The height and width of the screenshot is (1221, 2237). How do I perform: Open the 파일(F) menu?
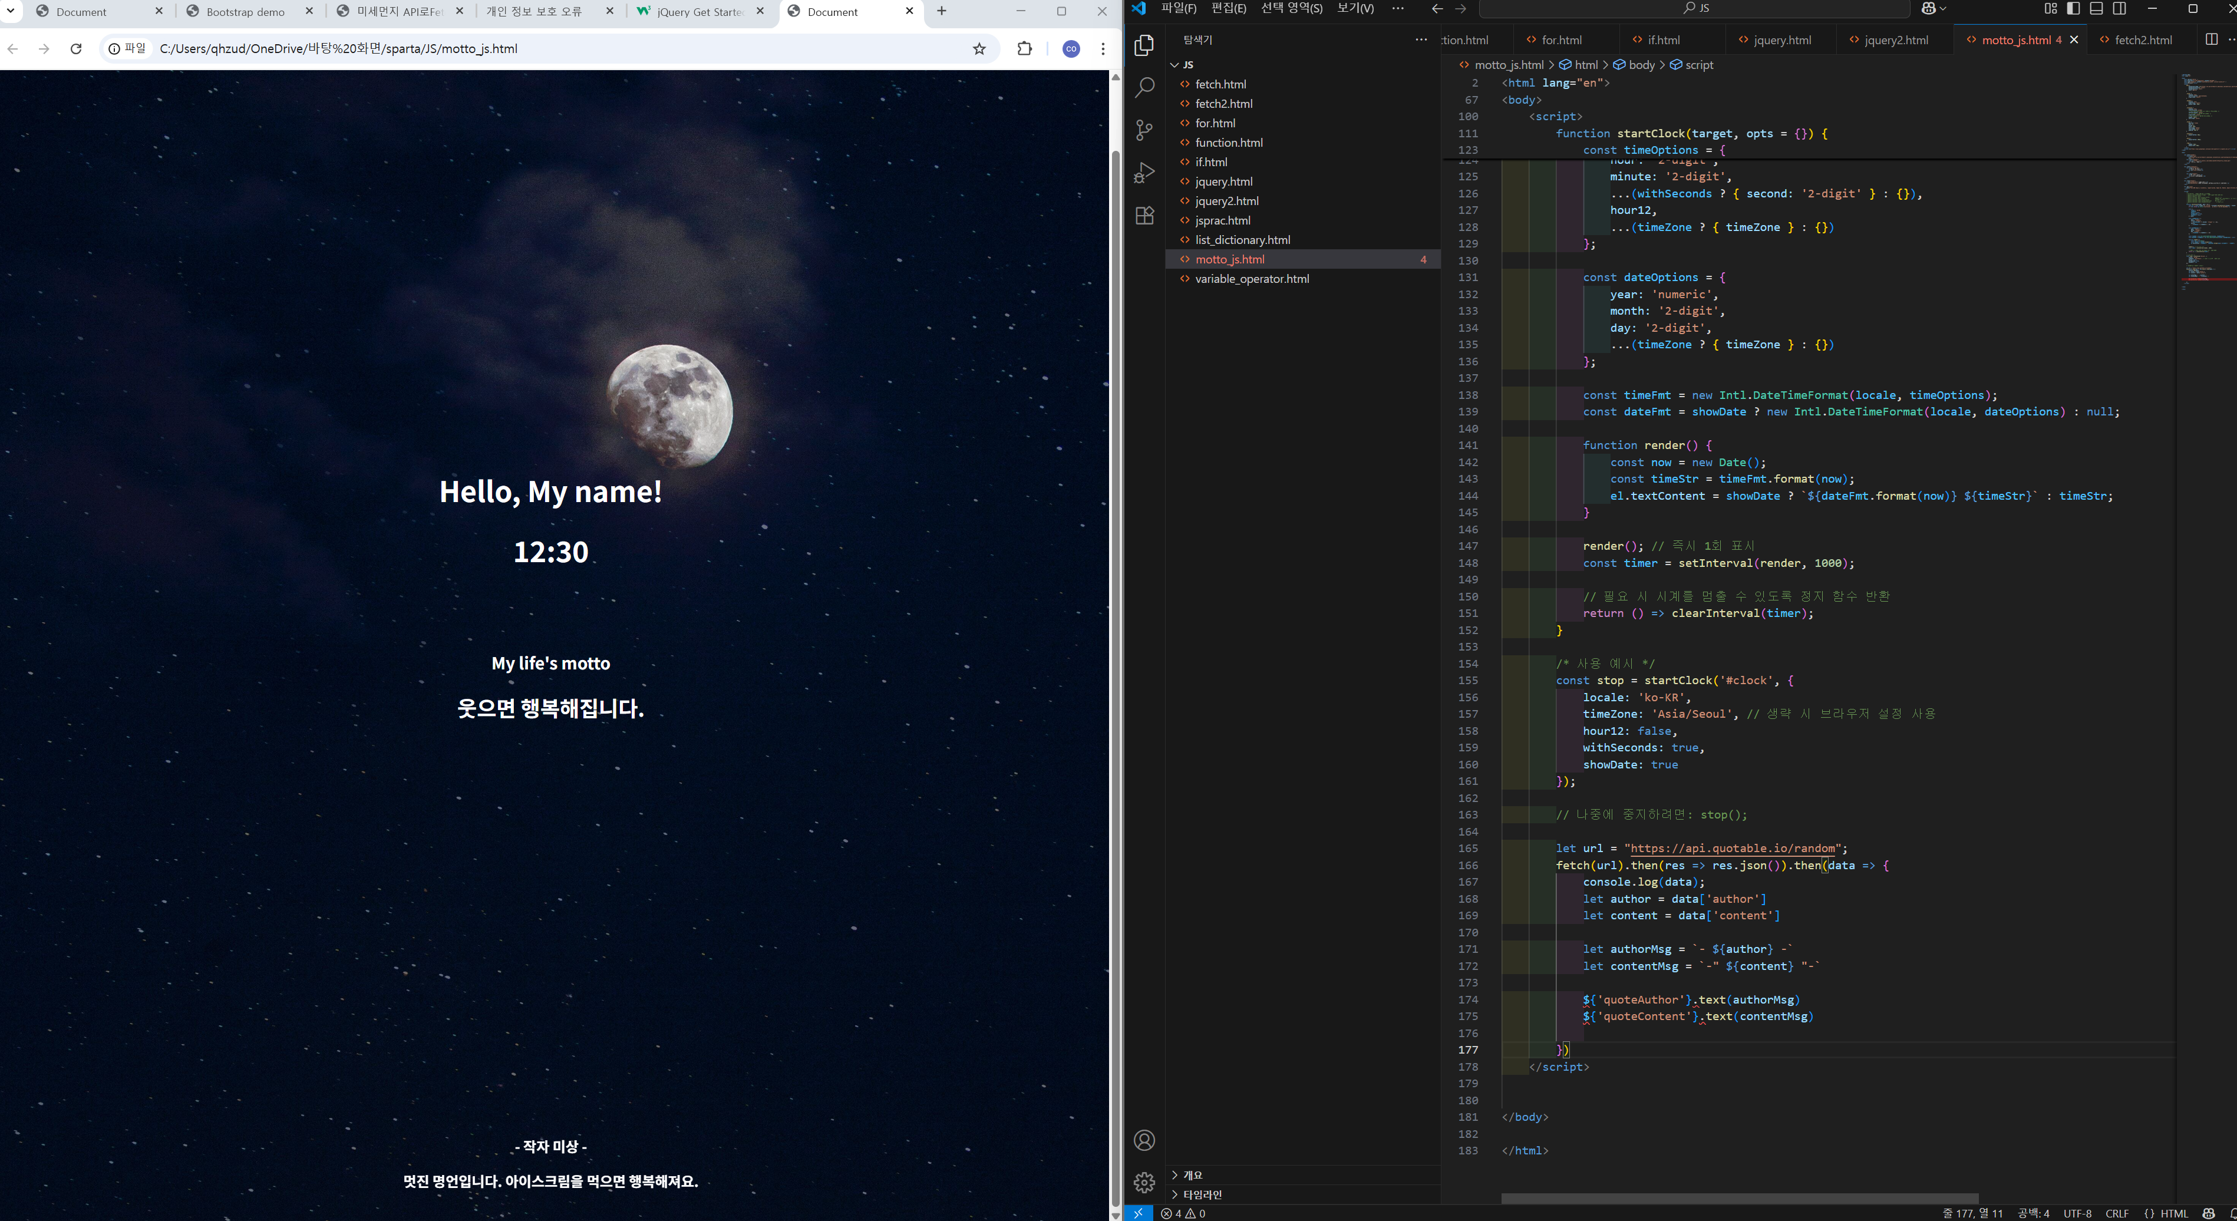[1179, 9]
